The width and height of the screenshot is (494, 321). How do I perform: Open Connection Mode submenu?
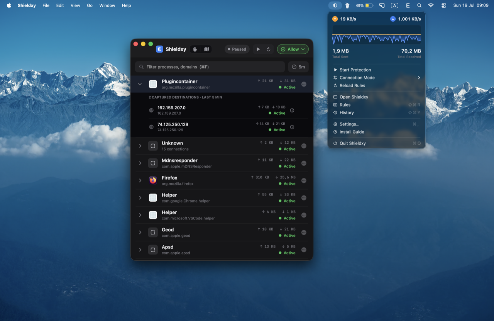377,78
